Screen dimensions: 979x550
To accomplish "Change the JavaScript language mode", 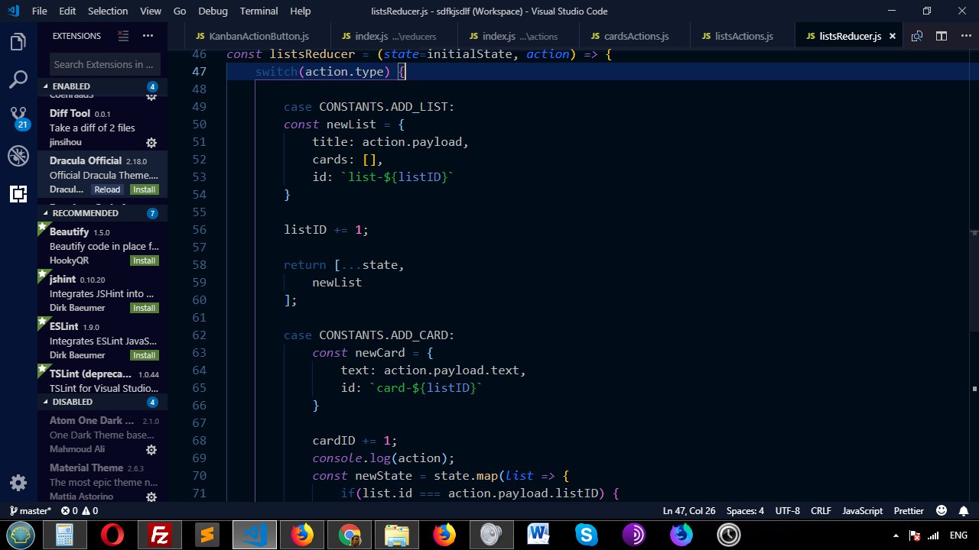I will click(862, 511).
